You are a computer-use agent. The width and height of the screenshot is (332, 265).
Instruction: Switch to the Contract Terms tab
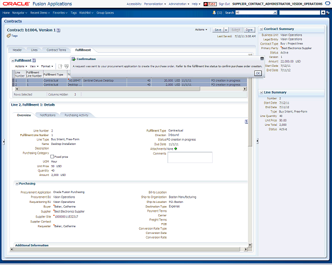[56, 50]
